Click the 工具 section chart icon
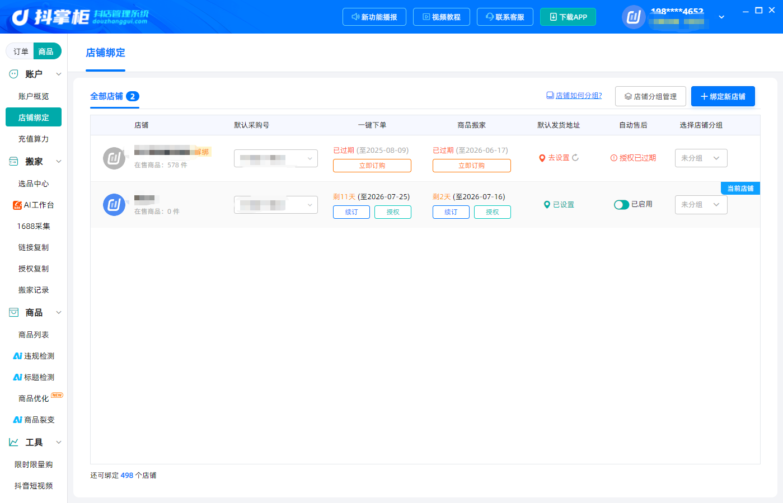Viewport: 783px width, 503px height. click(13, 442)
